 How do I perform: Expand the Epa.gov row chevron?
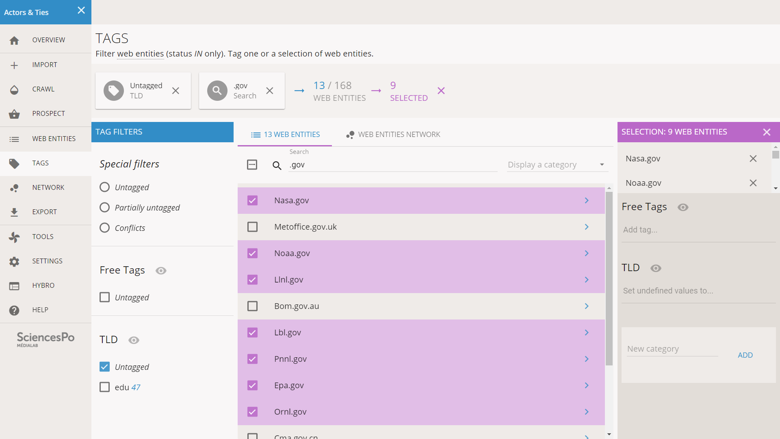coord(587,385)
